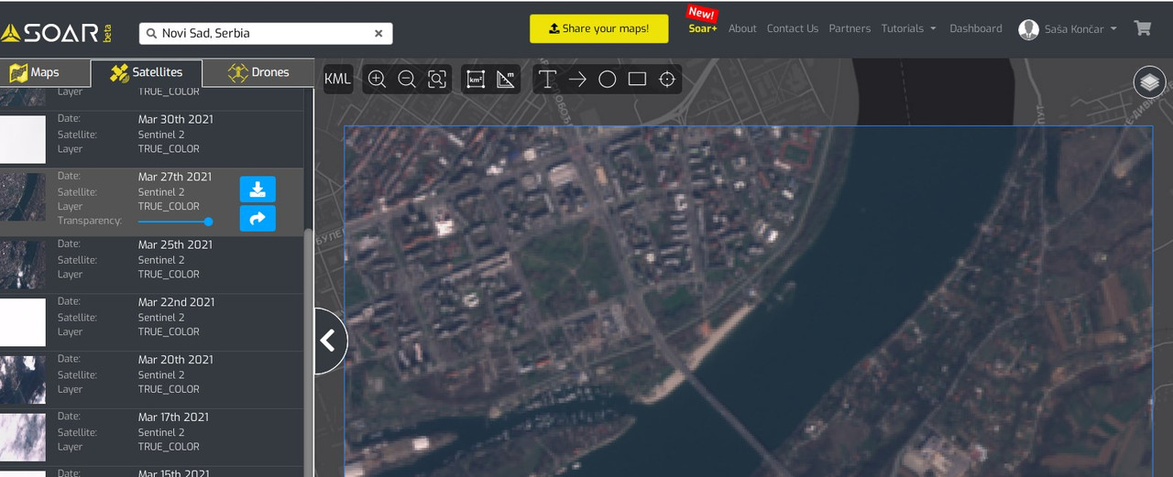Open the shopping cart
The image size is (1173, 477).
click(x=1143, y=28)
